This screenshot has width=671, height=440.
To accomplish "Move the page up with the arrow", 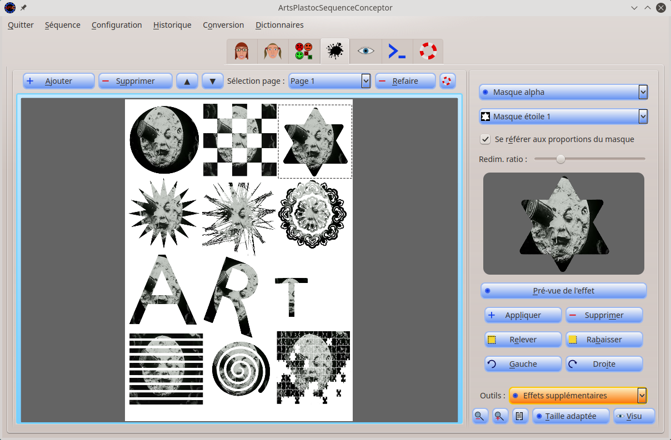I will click(187, 81).
